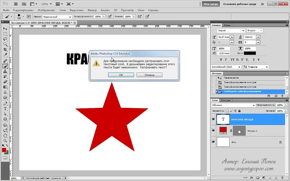This screenshot has height=181, width=290.
Task: Open the Фильтр menu
Action: (x=92, y=10)
